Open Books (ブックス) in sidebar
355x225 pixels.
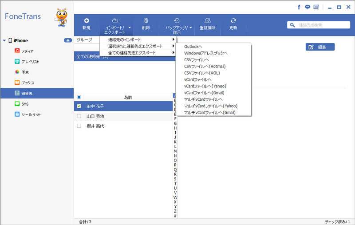click(28, 83)
